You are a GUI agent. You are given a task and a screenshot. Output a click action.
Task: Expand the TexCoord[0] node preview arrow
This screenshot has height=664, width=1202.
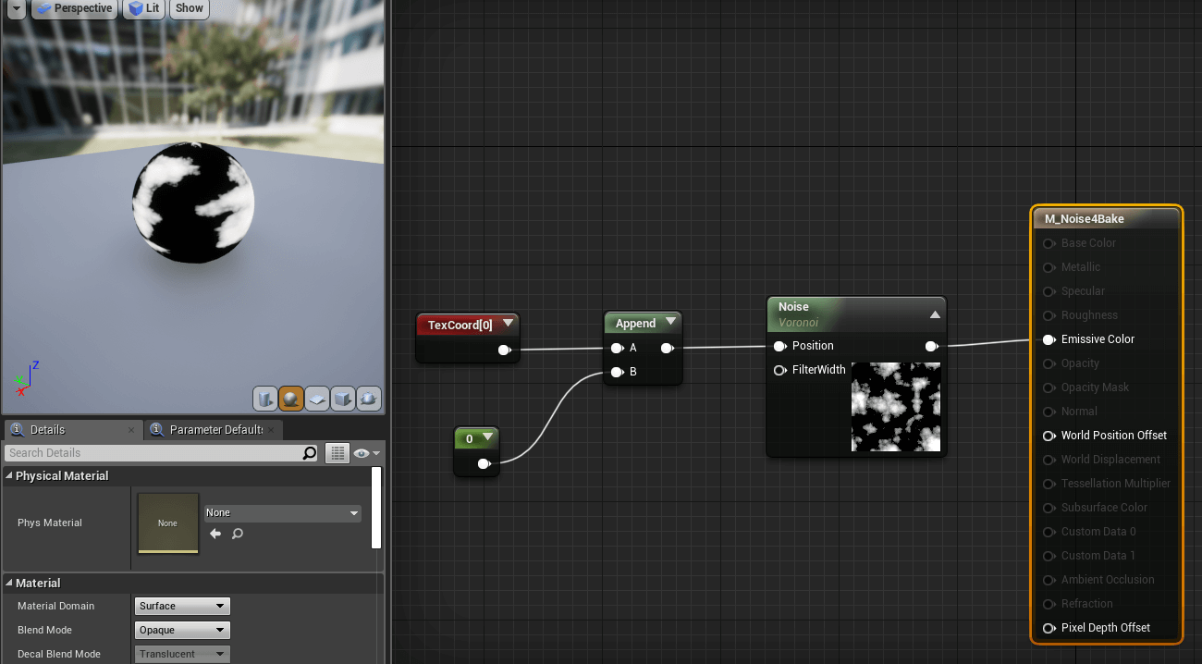click(508, 324)
